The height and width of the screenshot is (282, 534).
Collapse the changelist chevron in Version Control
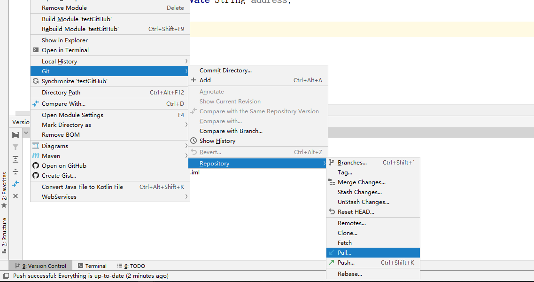(x=26, y=133)
